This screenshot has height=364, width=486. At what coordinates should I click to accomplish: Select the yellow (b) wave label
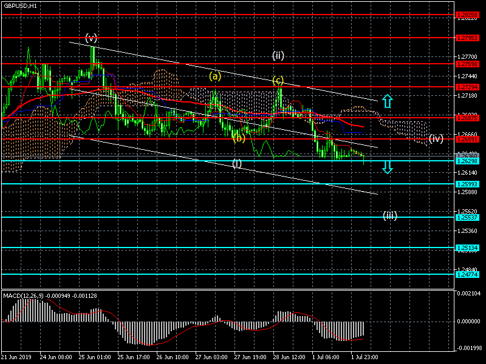239,138
